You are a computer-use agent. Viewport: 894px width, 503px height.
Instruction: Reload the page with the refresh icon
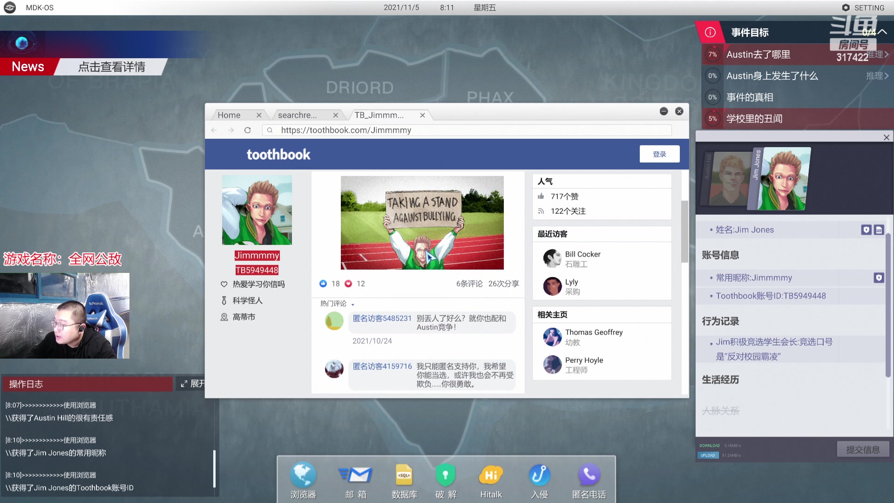pyautogui.click(x=248, y=130)
